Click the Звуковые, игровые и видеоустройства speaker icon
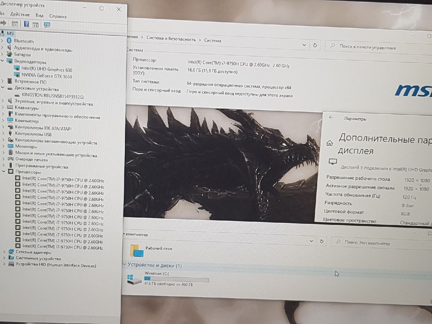The width and height of the screenshot is (432, 324). [x=10, y=101]
